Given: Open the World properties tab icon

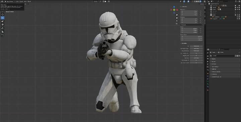Looking at the screenshot, I should [208, 67].
